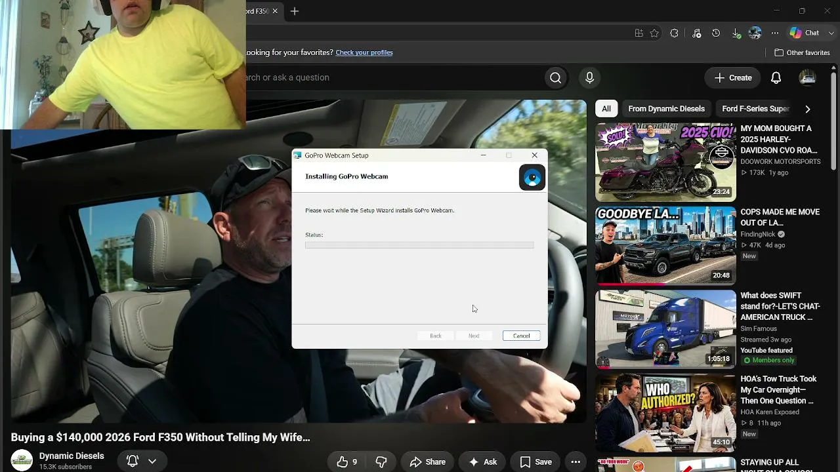Add this page to favorites with the star

(x=654, y=33)
